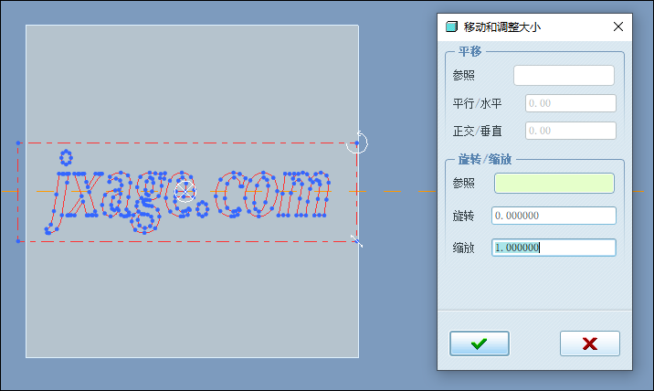Close the 移动和调整大小 dialog
The width and height of the screenshot is (654, 391).
(x=618, y=26)
